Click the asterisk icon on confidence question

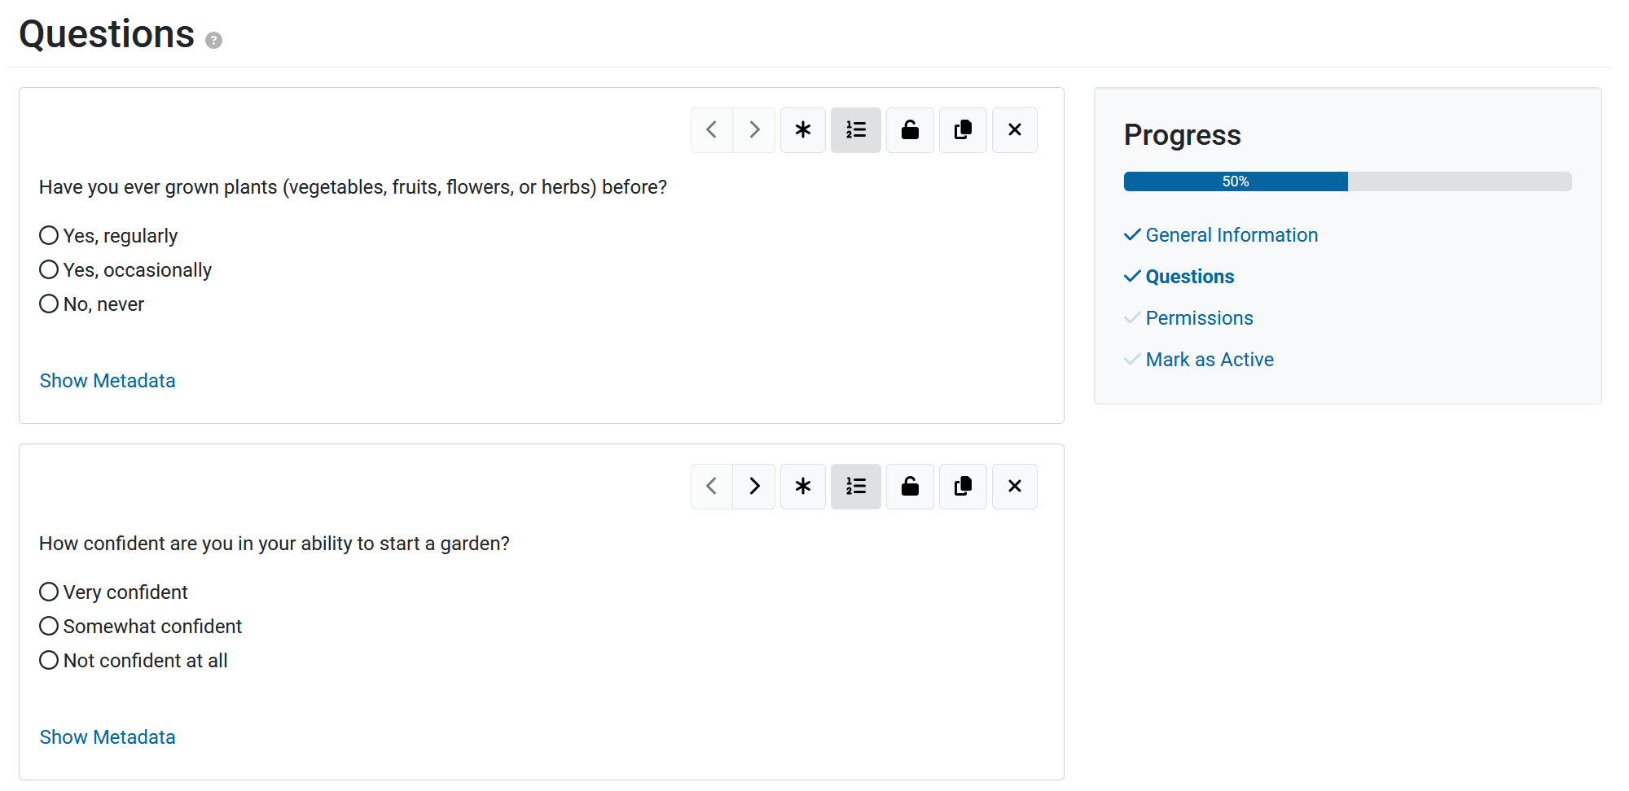coord(803,487)
